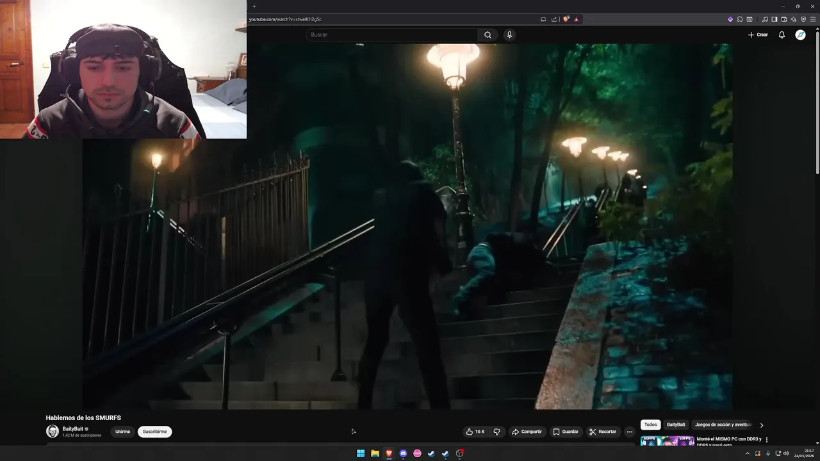The height and width of the screenshot is (461, 820).
Task: Click the 1,42 M de suscriptores text
Action: 82,435
